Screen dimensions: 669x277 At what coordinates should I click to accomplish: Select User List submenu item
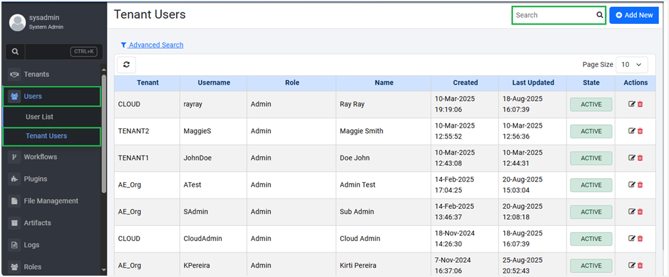40,117
